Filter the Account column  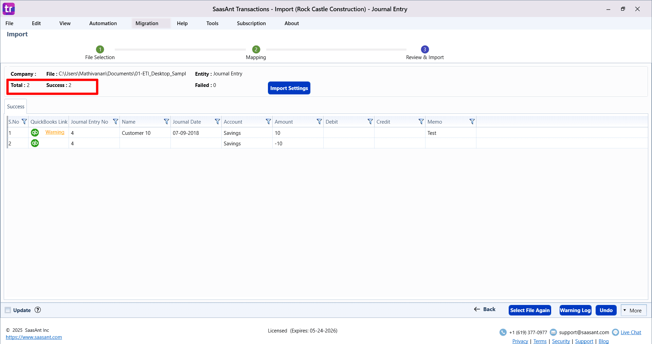268,122
